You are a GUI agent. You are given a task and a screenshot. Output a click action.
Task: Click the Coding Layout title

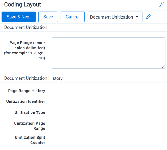(x=23, y=5)
